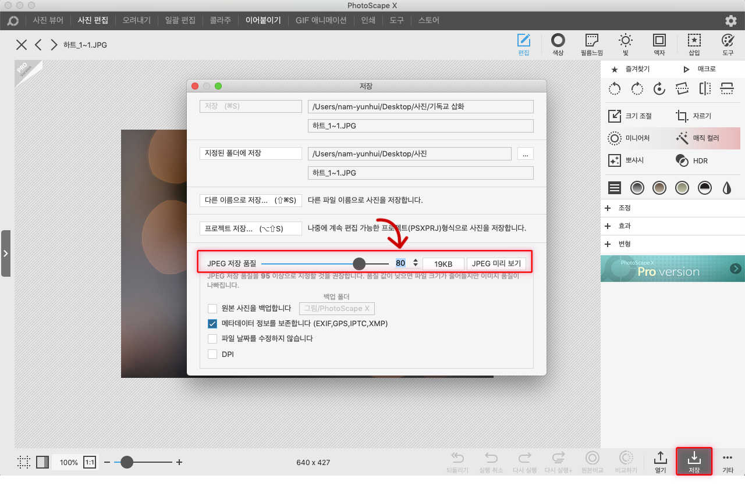This screenshot has height=486, width=745.
Task: Expand the left side panel arrow
Action: tap(5, 253)
